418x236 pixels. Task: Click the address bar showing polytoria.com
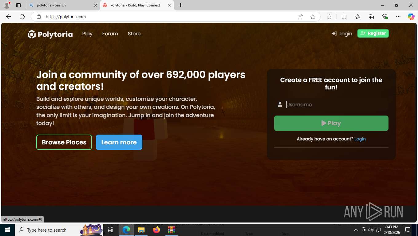point(169,17)
